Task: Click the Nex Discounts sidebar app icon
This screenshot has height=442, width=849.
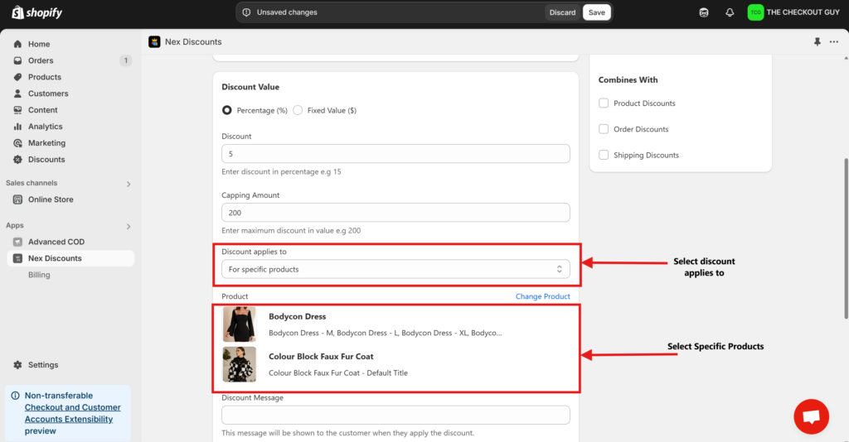Action: (18, 258)
